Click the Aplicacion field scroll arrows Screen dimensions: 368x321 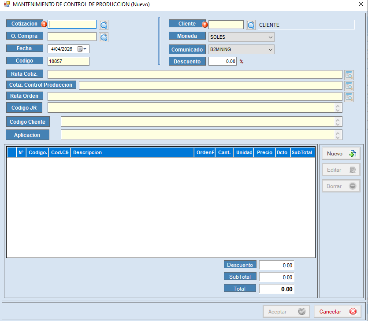338,135
